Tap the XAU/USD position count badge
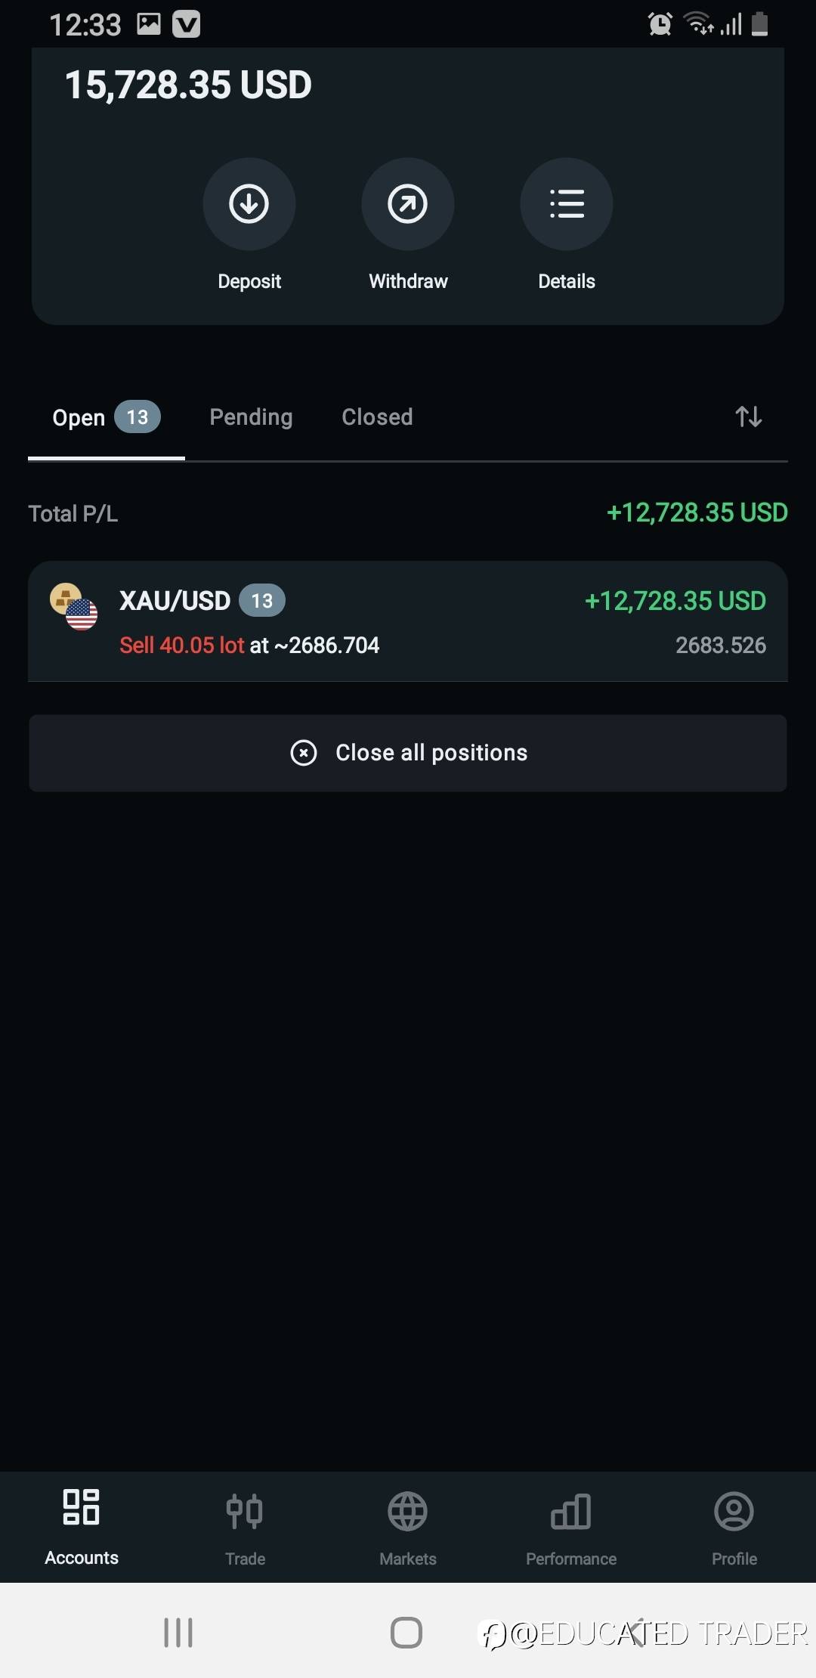Screen dimensions: 816x1678 261,601
